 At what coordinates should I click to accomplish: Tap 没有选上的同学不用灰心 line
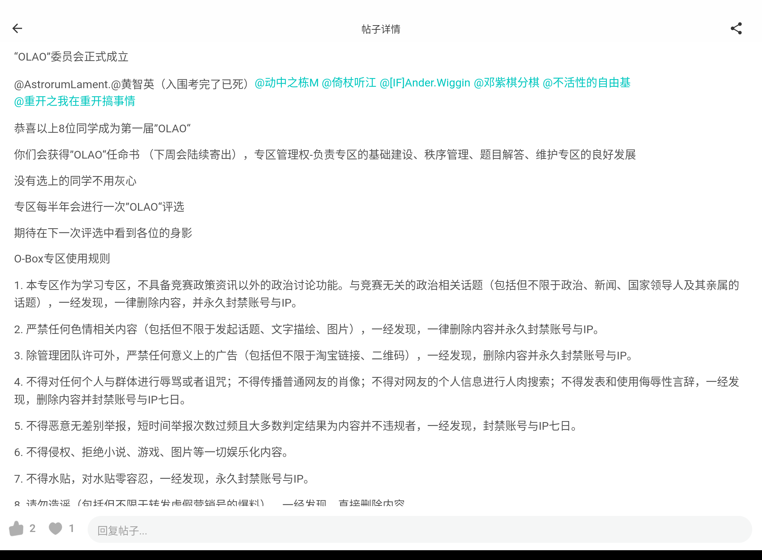pos(75,181)
